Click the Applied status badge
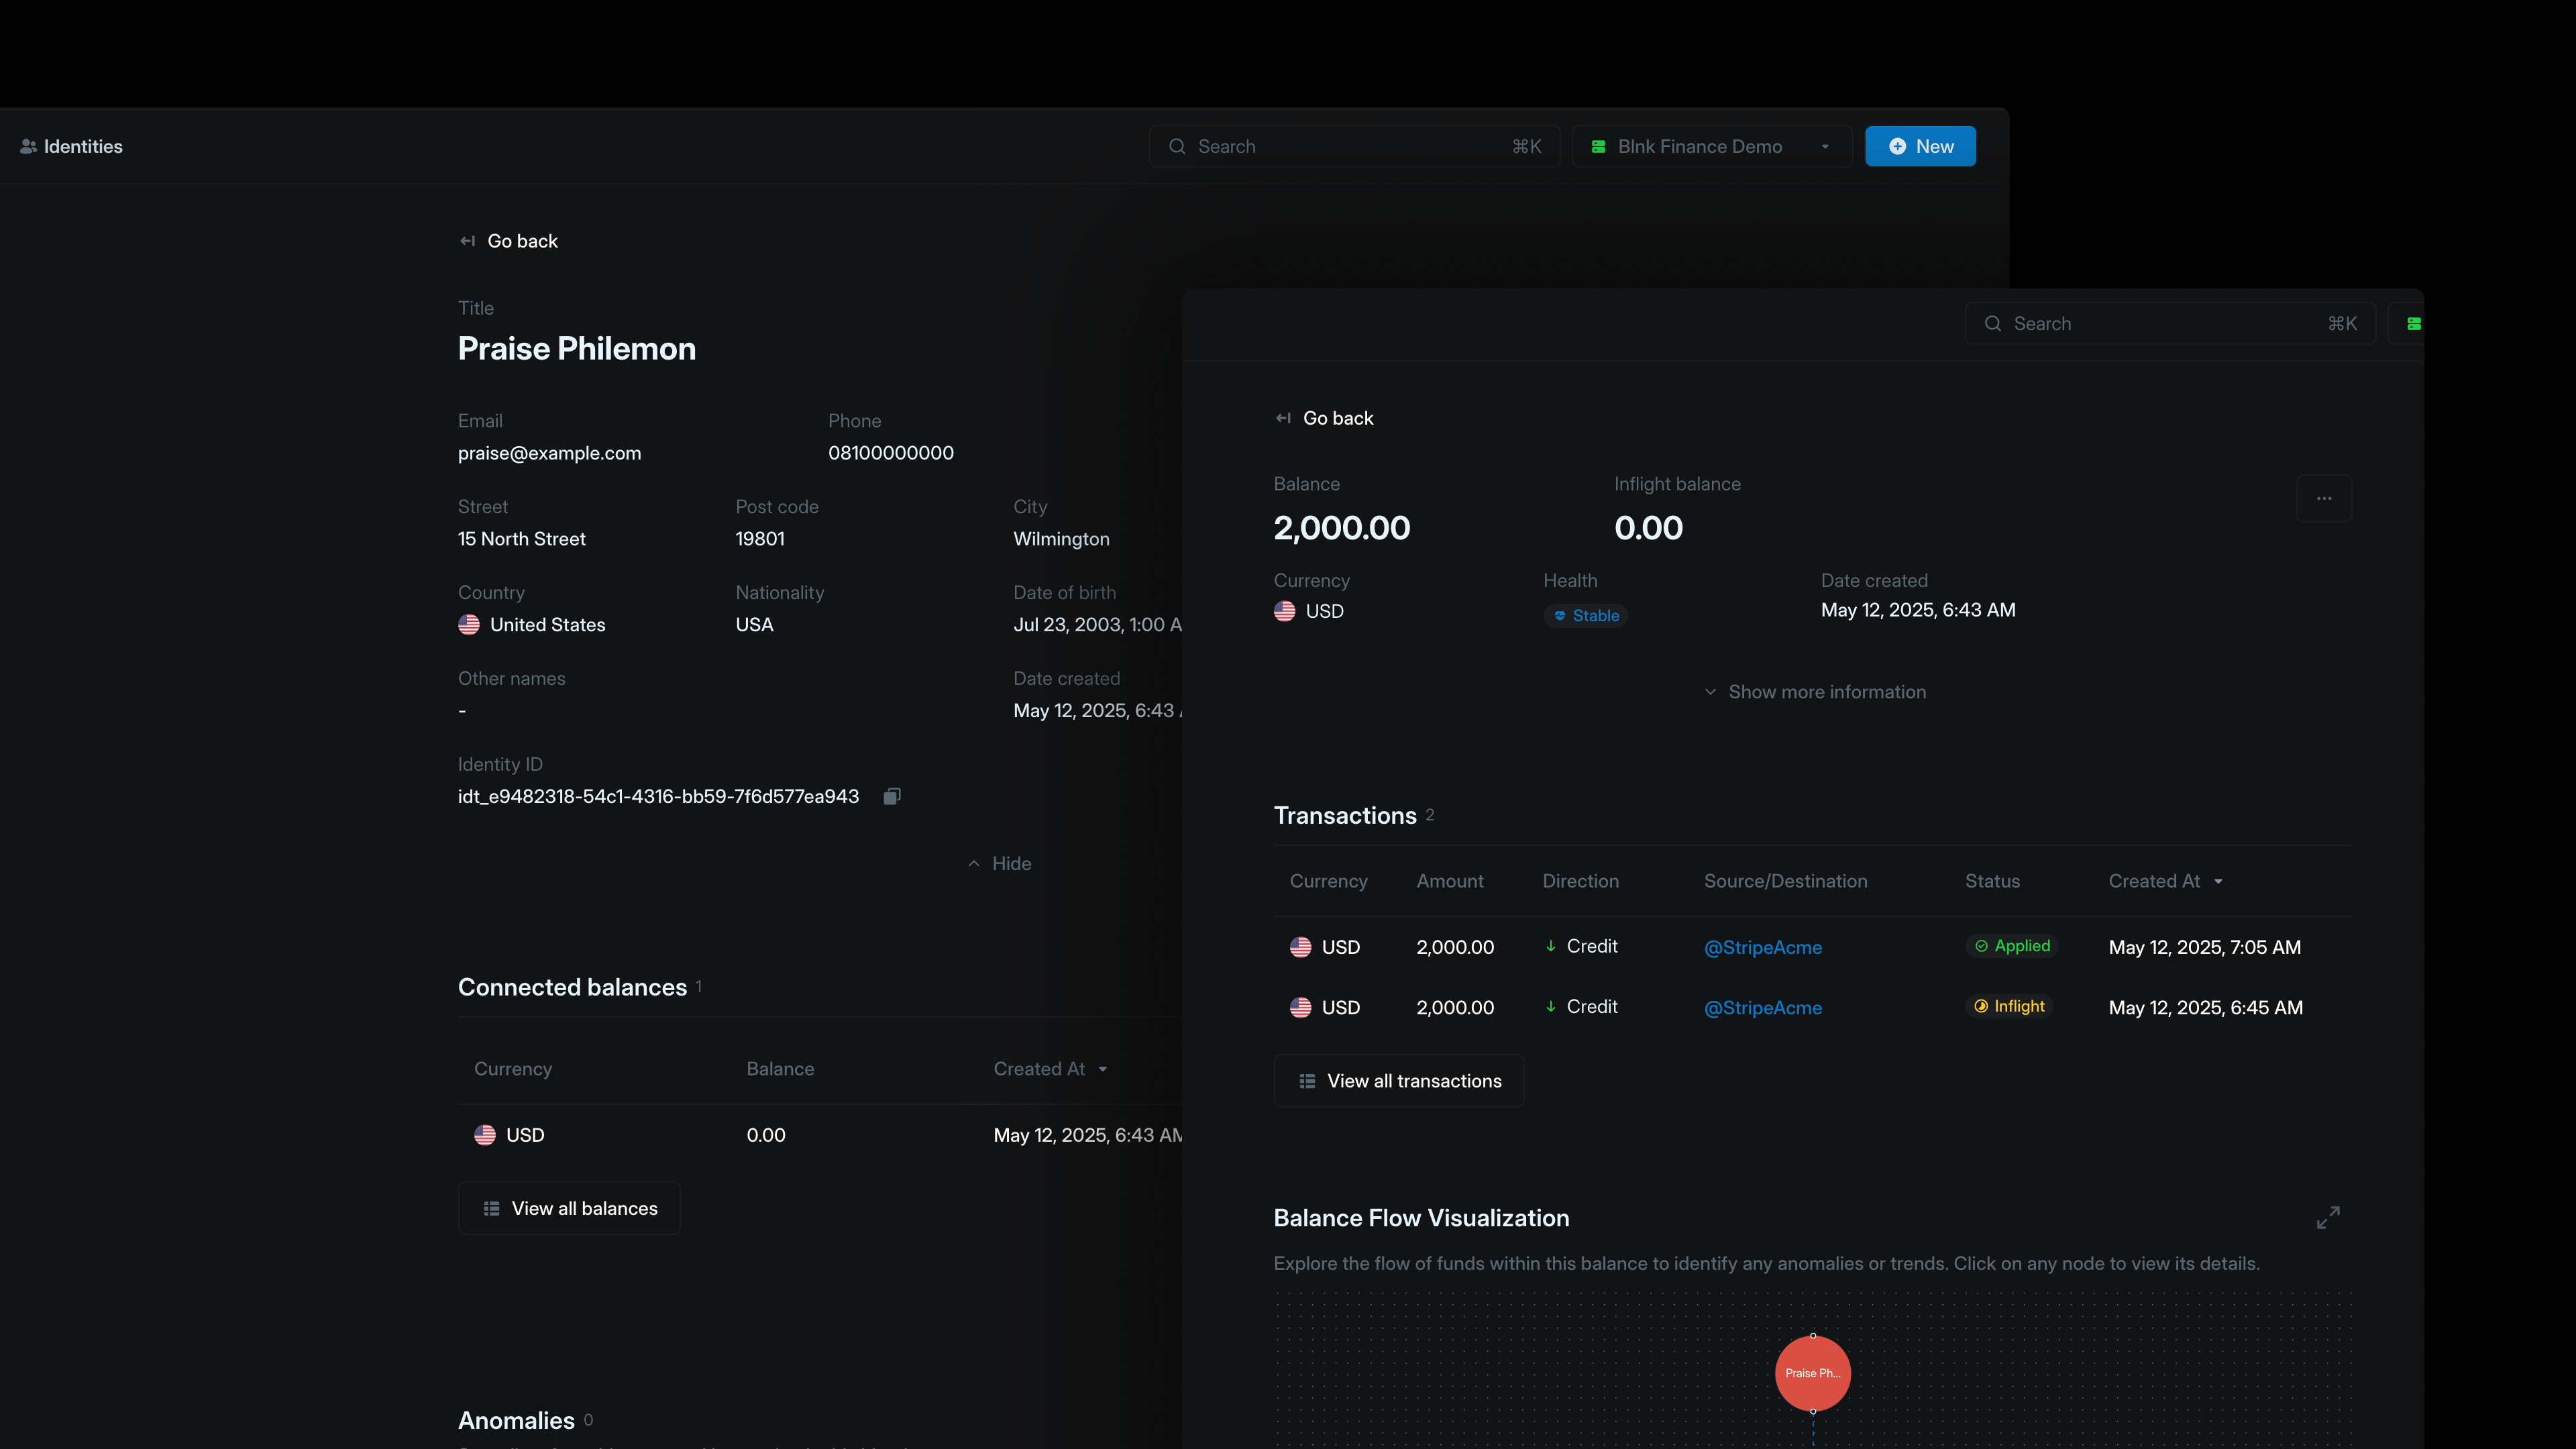The width and height of the screenshot is (2576, 1449). coord(2011,946)
